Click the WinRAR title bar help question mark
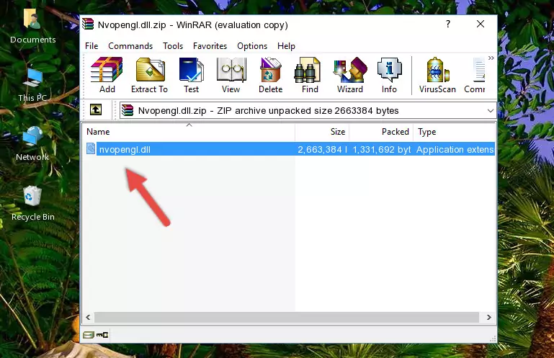Image resolution: width=554 pixels, height=358 pixels. click(448, 24)
